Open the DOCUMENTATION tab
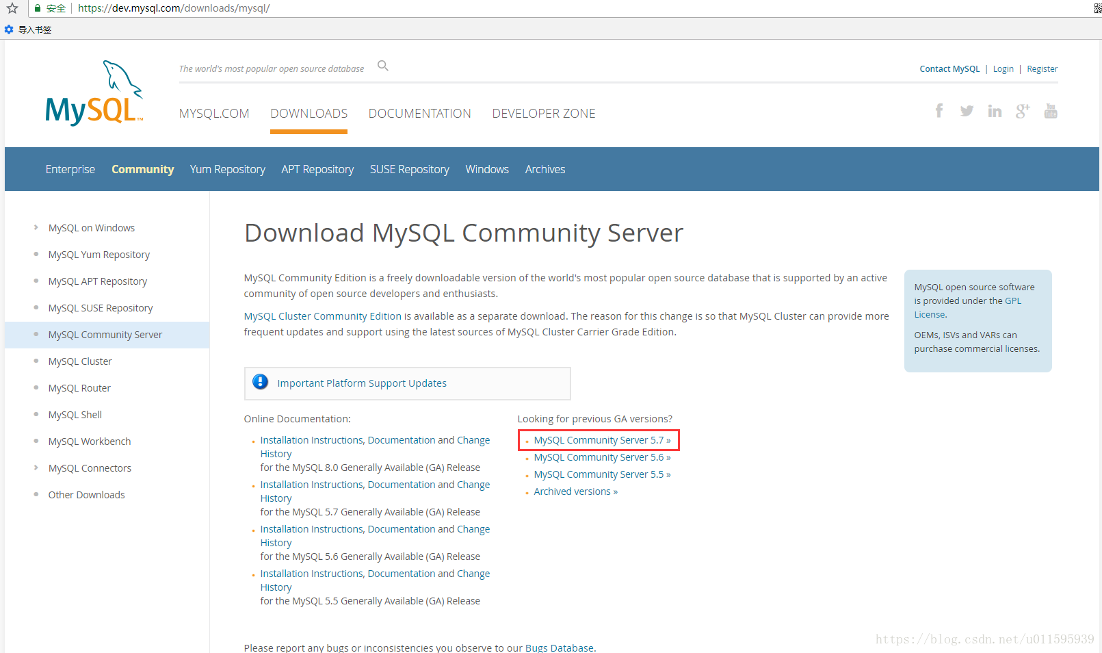Viewport: 1102px width, 653px height. 420,114
